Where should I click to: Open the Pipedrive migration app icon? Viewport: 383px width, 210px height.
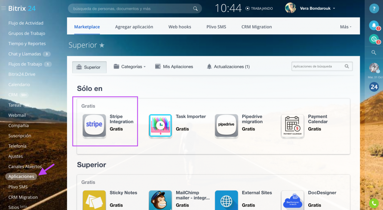226,126
